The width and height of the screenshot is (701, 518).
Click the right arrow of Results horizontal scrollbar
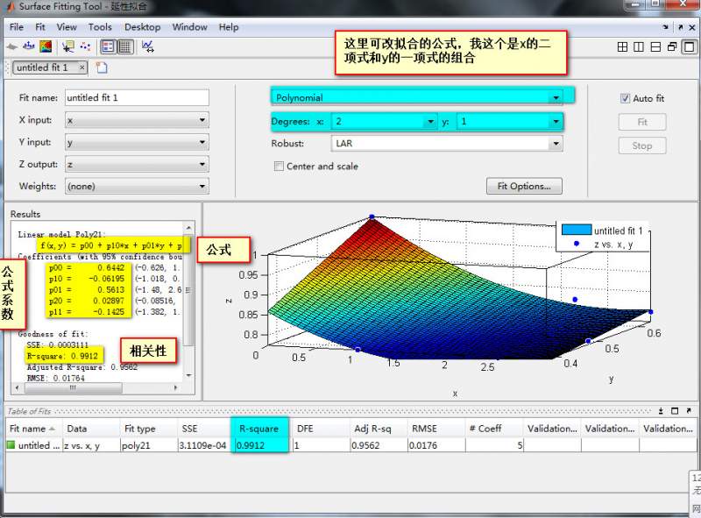pos(176,387)
